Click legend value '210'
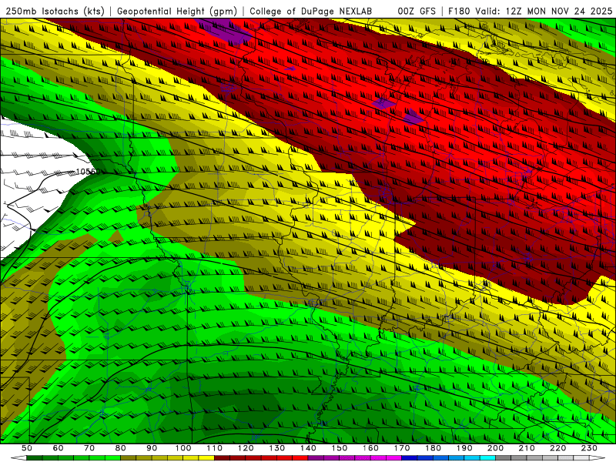The height and width of the screenshot is (462, 616). [527, 448]
